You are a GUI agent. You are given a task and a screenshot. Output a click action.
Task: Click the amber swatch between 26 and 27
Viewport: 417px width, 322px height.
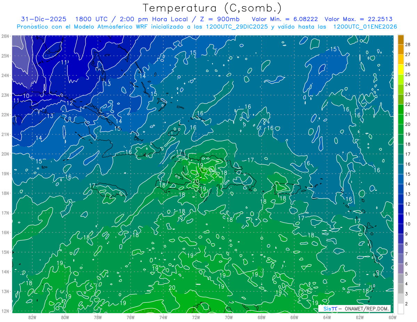[x=401, y=60]
